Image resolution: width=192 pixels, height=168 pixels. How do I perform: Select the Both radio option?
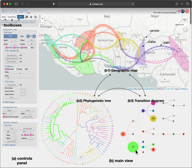tap(24, 69)
